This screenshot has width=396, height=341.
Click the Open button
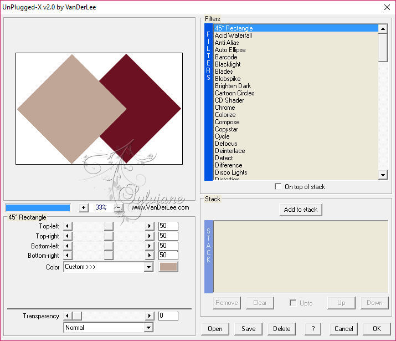click(215, 329)
